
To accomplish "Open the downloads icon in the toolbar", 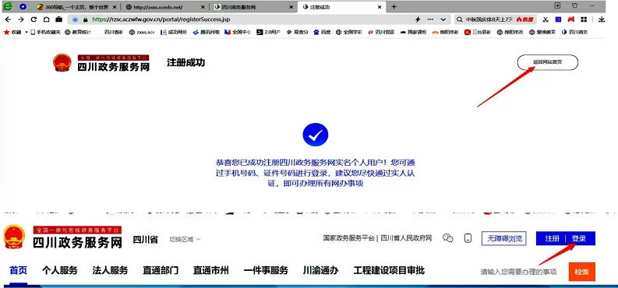I will 602,19.
